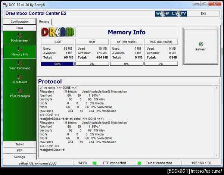Select the Memory Info sidebar icon
Screen dimensions: 224x175
click(19, 49)
